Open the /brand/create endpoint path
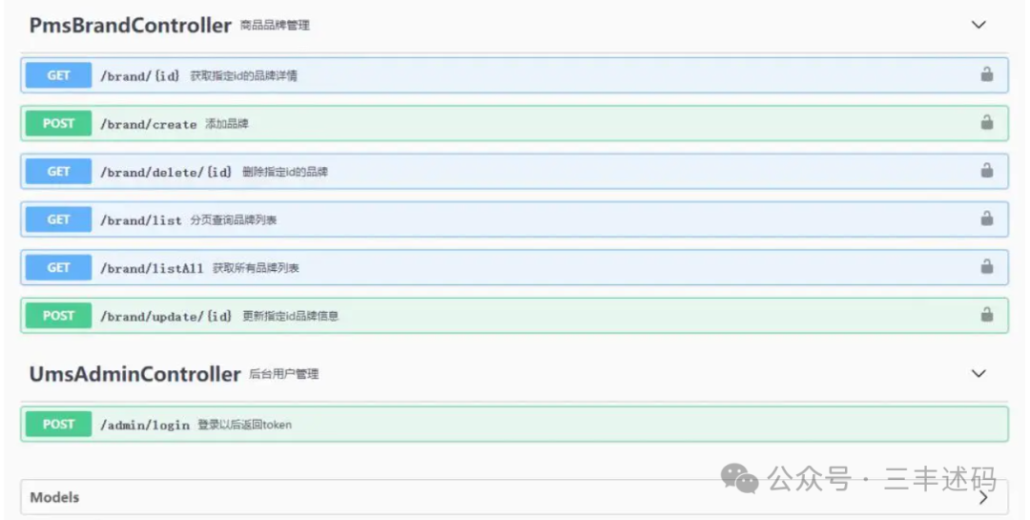Image resolution: width=1030 pixels, height=520 pixels. tap(149, 124)
